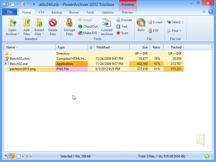Click the Open Archive folder icon

tap(12, 22)
